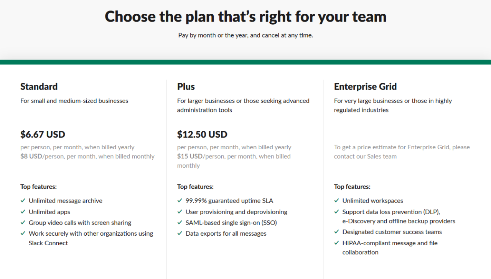
Task: Click the contact our Sales team text
Action: coord(365,156)
